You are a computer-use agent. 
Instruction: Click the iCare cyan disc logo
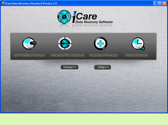pyautogui.click(x=64, y=17)
